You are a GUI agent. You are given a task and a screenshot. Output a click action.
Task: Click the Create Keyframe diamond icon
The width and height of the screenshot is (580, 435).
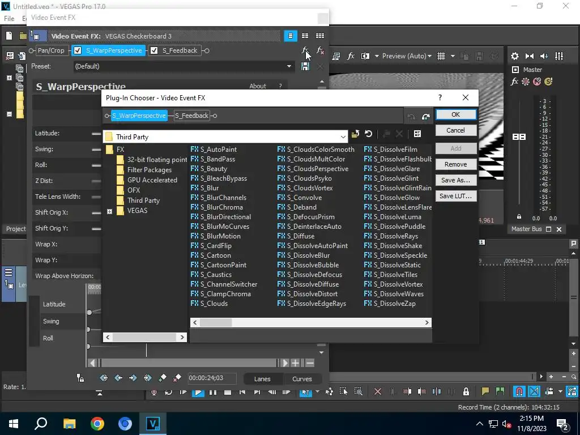[x=163, y=378]
